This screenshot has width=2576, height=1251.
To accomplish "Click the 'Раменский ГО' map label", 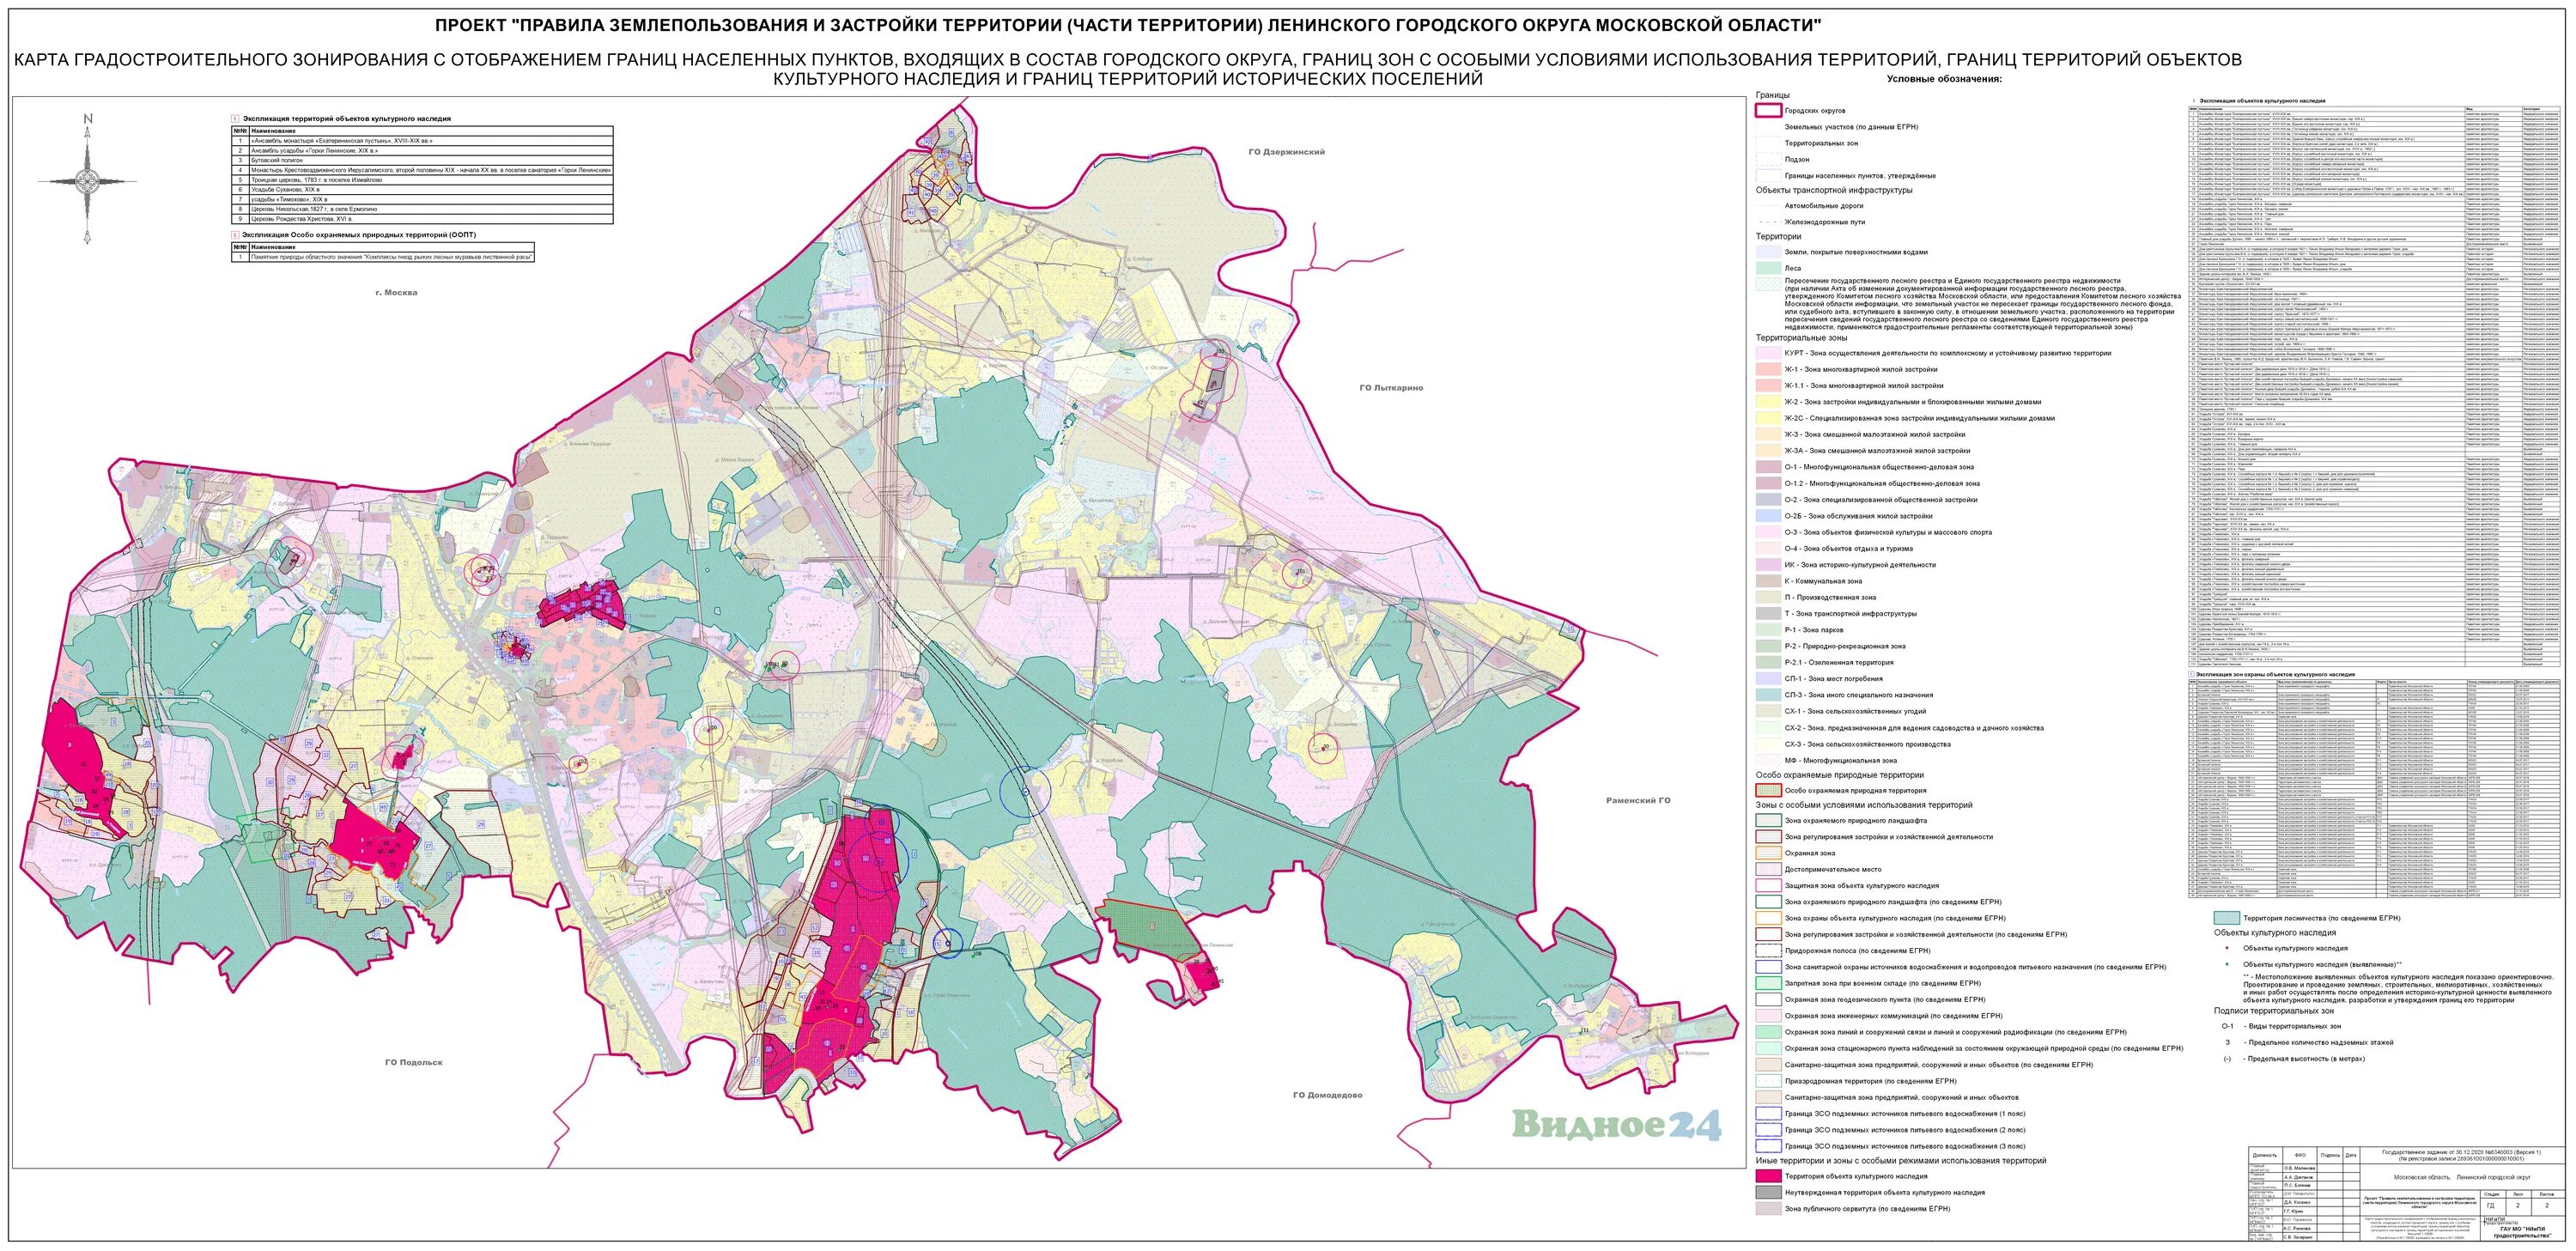I will pos(1638,800).
